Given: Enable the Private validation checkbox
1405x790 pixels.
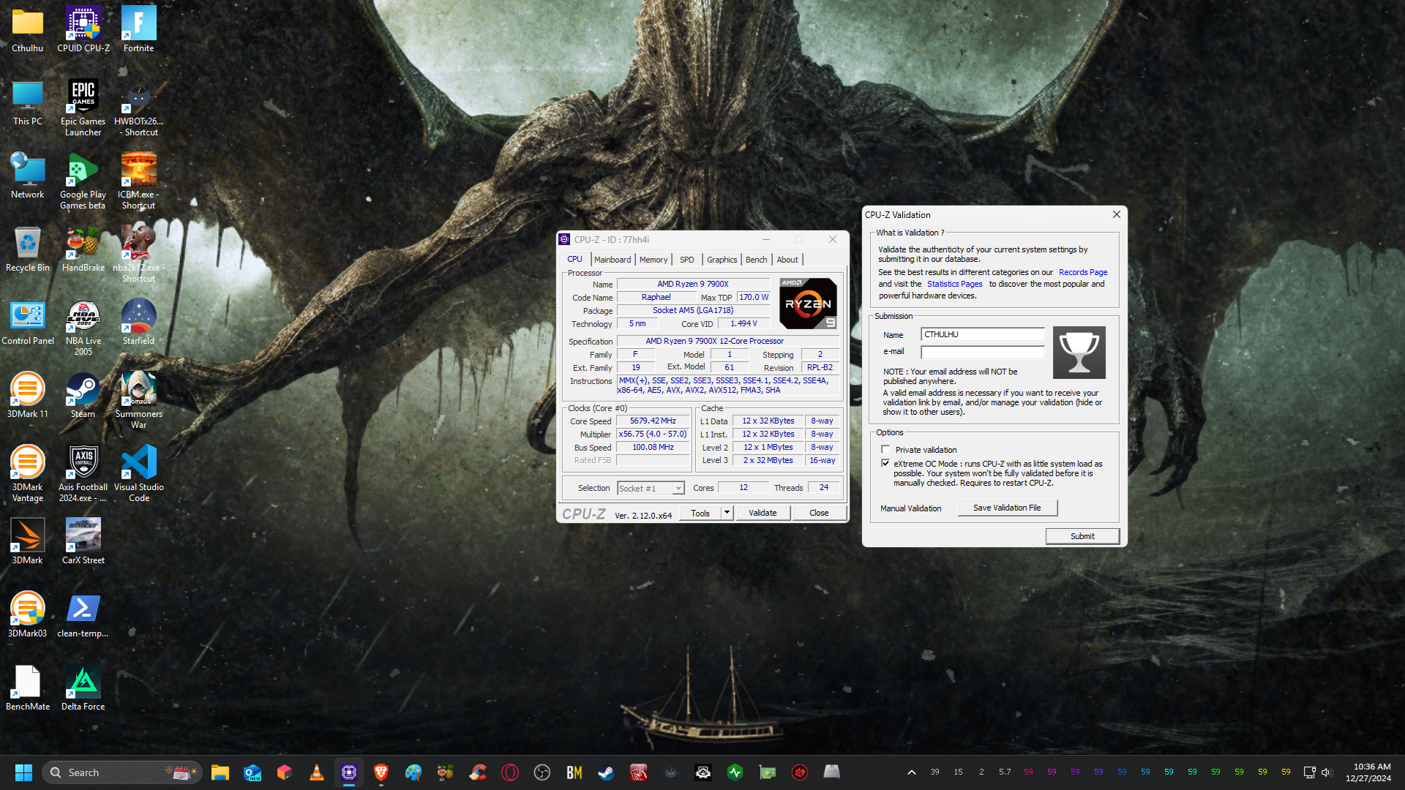Looking at the screenshot, I should [x=885, y=450].
